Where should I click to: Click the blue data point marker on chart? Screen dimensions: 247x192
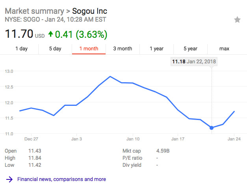pos(212,127)
